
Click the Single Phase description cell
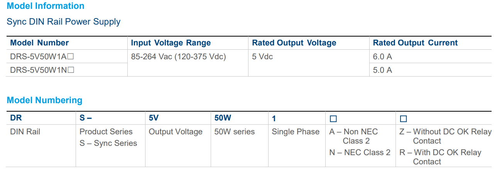click(x=296, y=132)
